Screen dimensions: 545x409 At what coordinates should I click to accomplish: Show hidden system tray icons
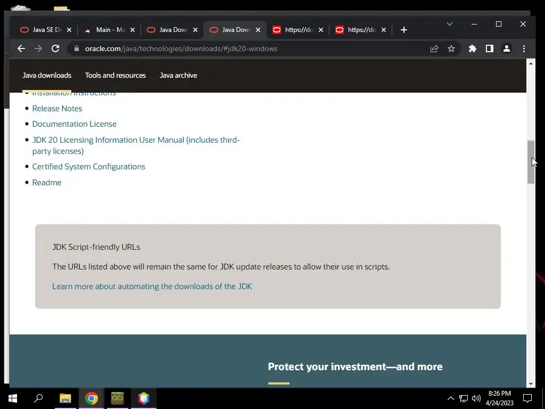point(450,398)
